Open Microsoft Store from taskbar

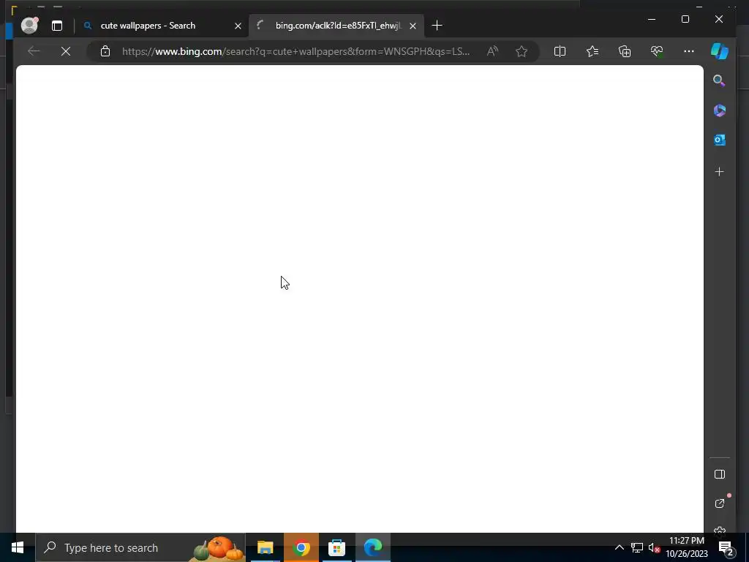pos(336,547)
